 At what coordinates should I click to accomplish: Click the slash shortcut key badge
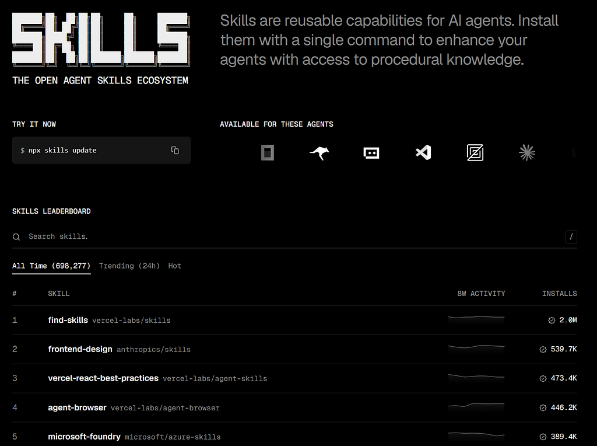click(x=571, y=237)
